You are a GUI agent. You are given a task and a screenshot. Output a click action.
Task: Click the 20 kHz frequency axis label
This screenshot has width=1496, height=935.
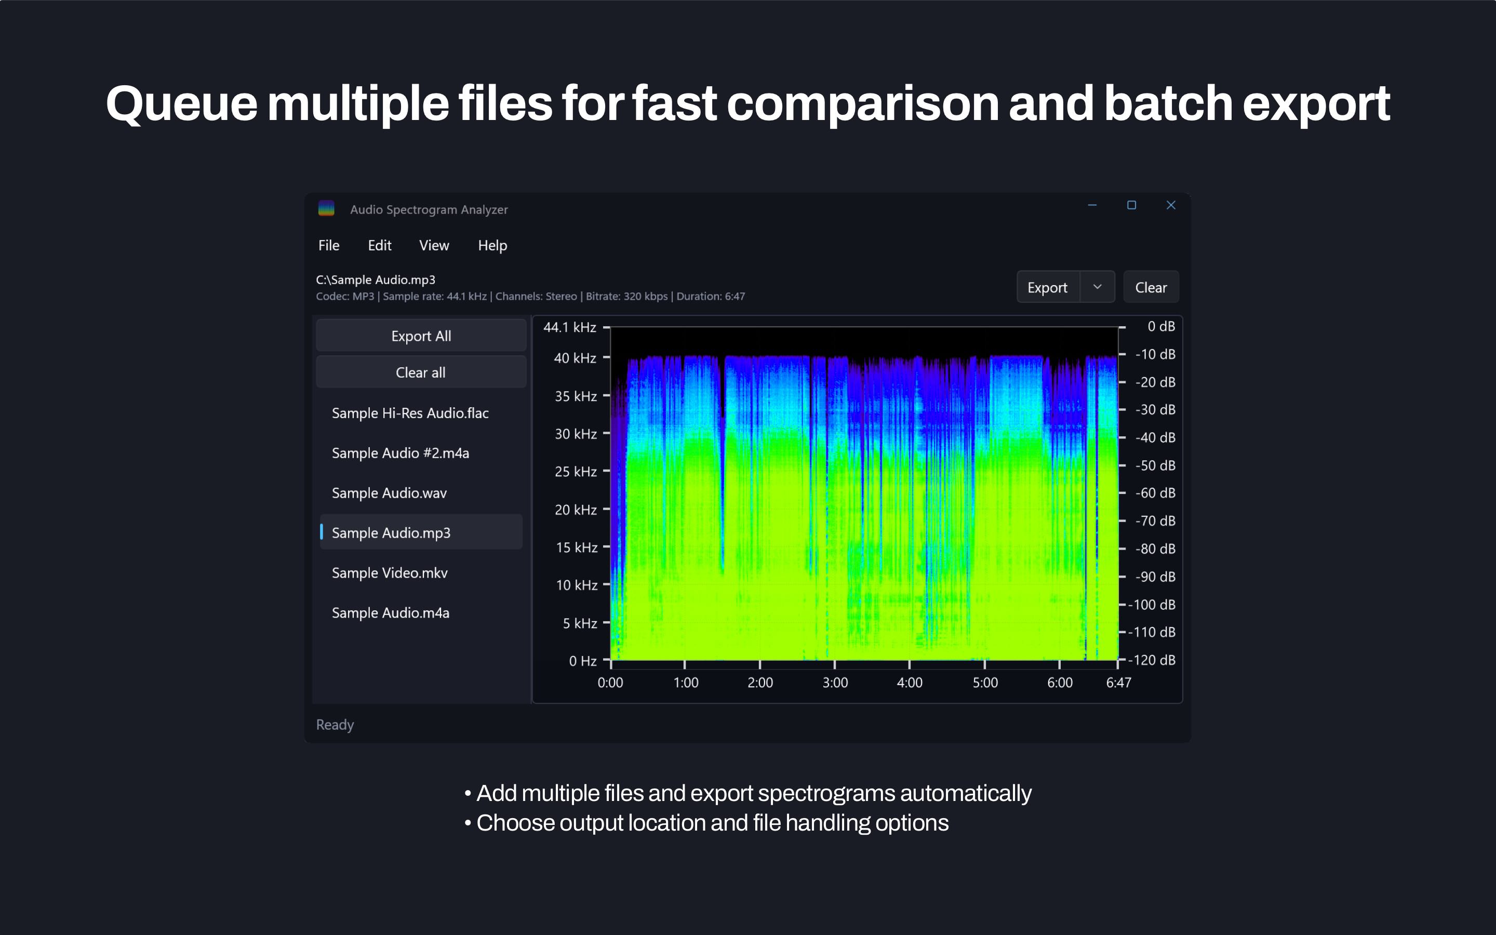click(x=576, y=510)
